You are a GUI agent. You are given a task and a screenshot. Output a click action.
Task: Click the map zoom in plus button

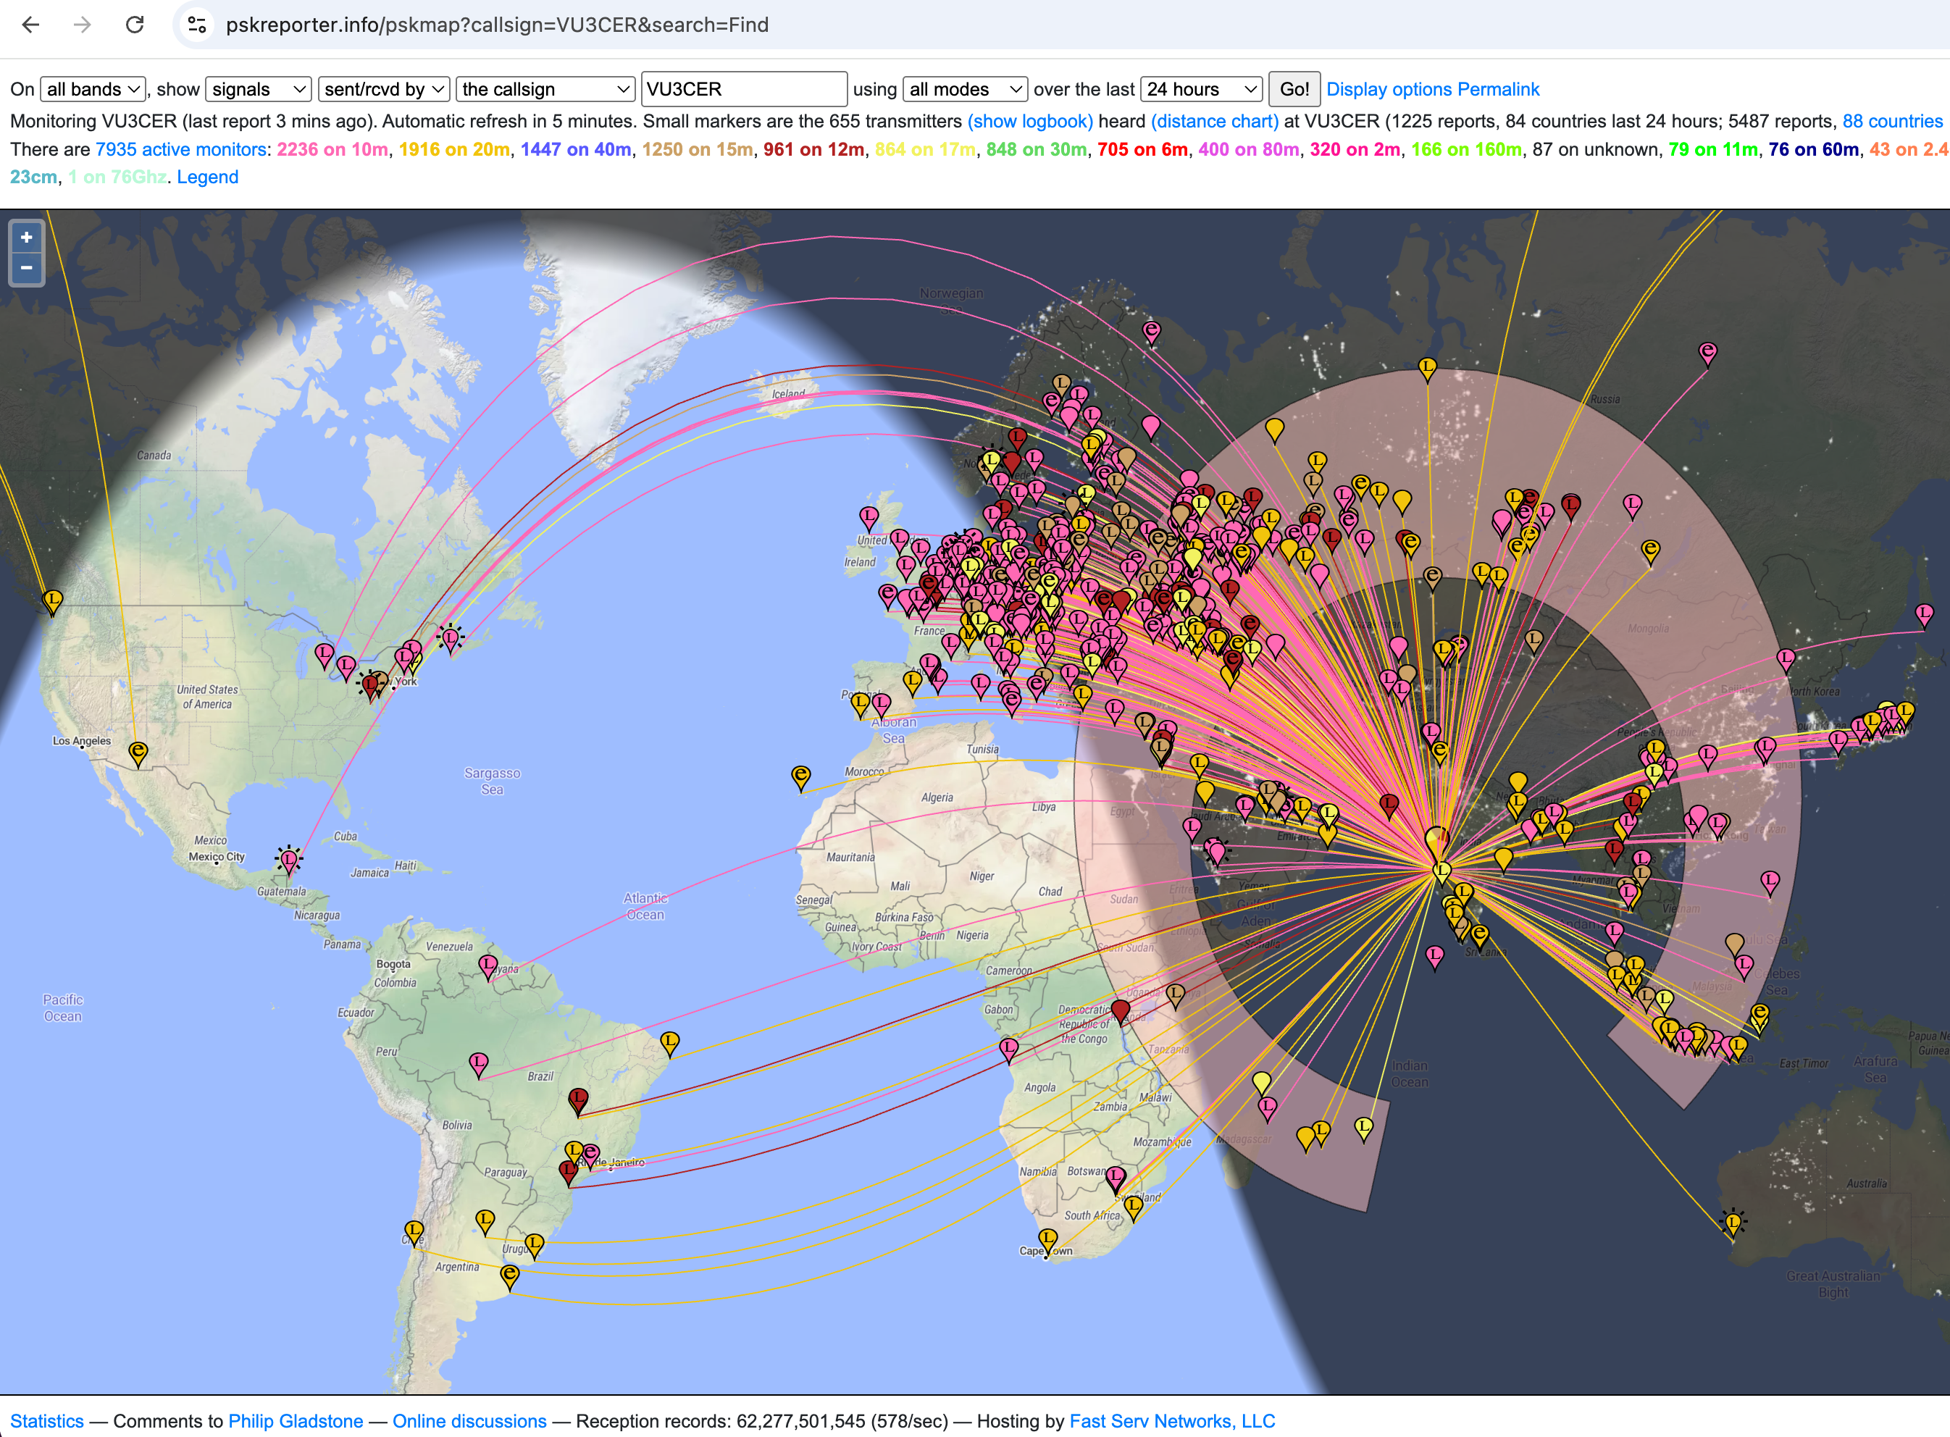pos(26,238)
